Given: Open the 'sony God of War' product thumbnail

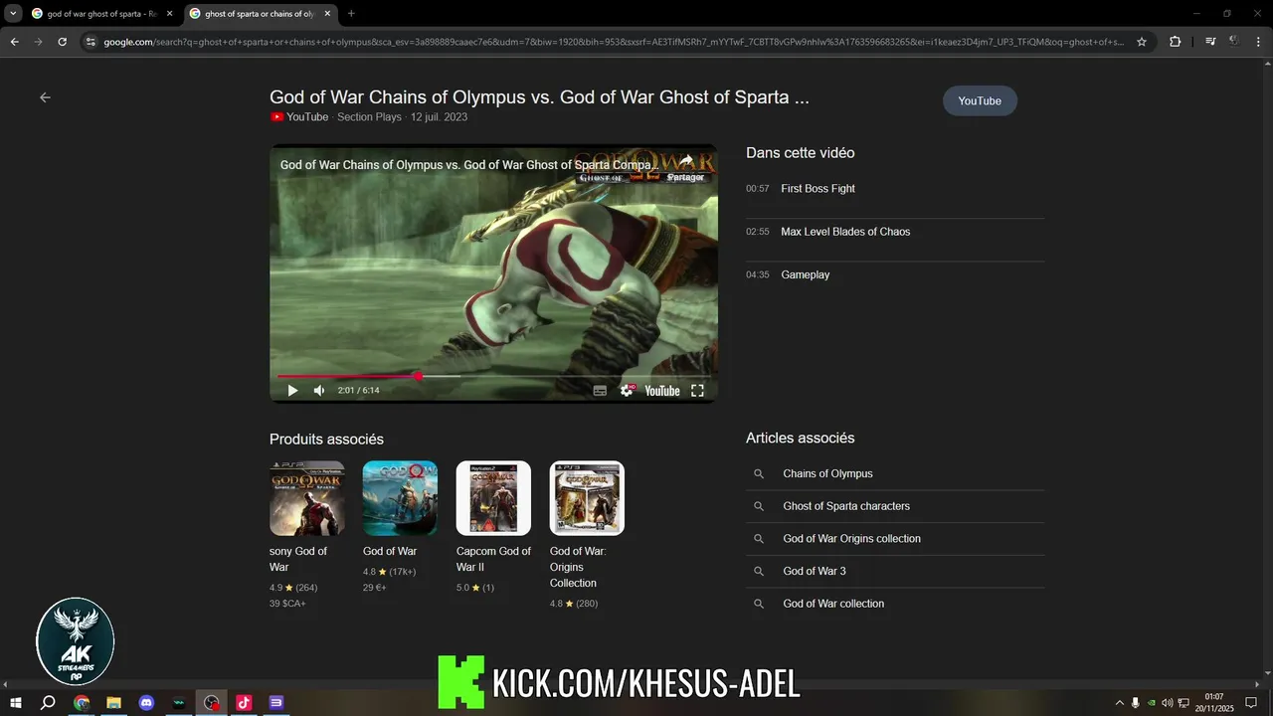Looking at the screenshot, I should coord(307,498).
